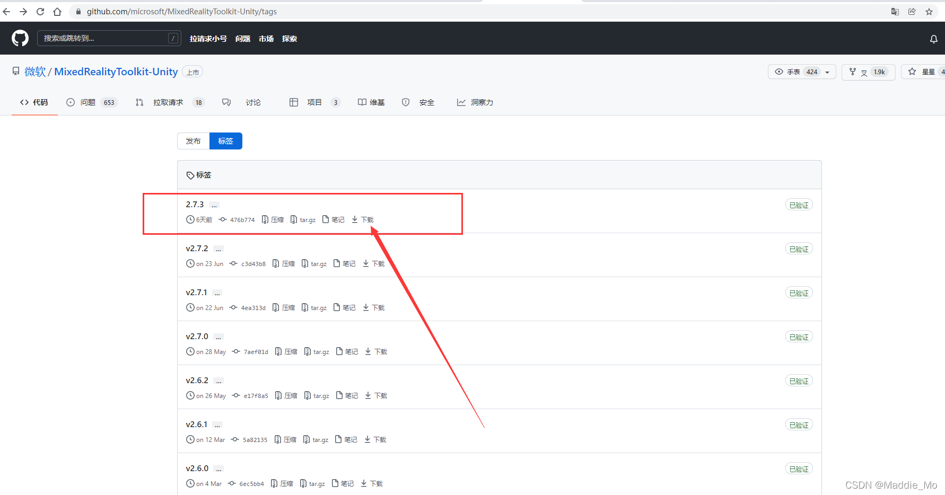The width and height of the screenshot is (945, 495).
Task: Click the Fork button showing 1.9k
Action: click(868, 72)
